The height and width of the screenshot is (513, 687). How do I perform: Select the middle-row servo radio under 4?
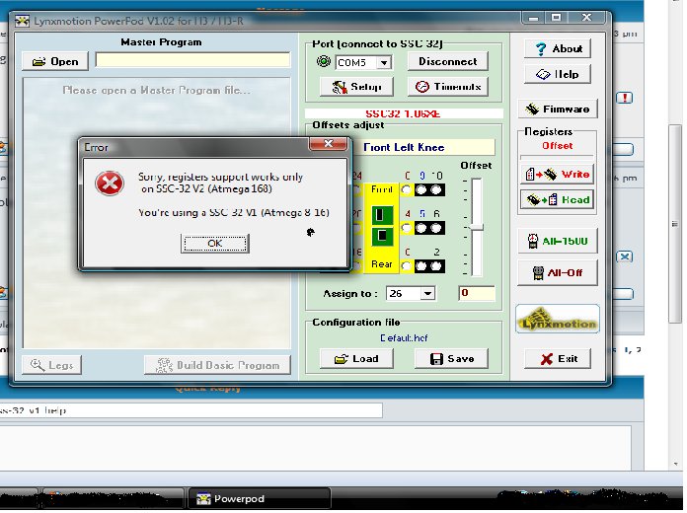tap(407, 228)
